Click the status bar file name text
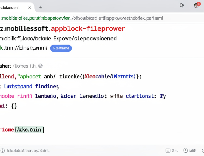The image size is (204, 156). tap(28, 151)
